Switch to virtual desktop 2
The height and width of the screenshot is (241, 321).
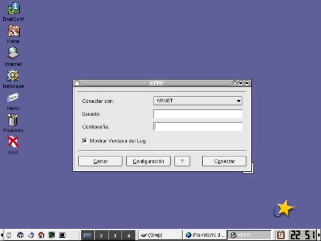[x=101, y=235]
